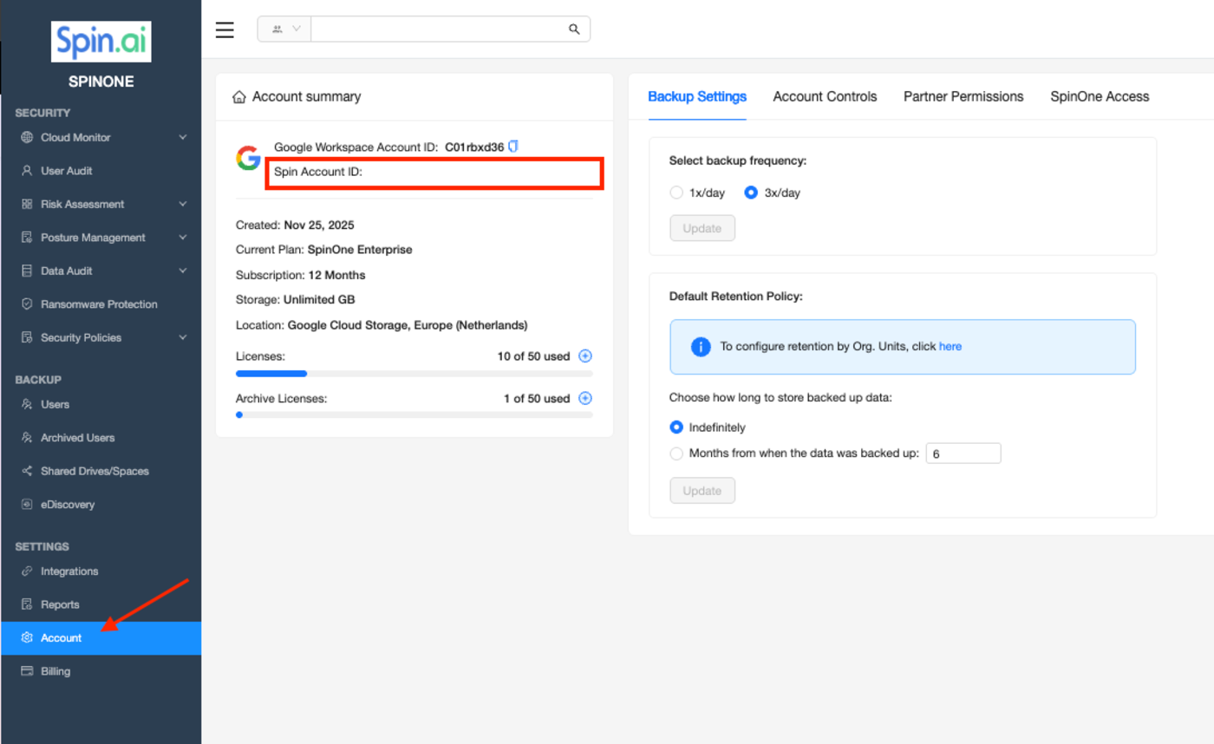
Task: Click the '10 of 50 used' licenses text
Action: [533, 356]
